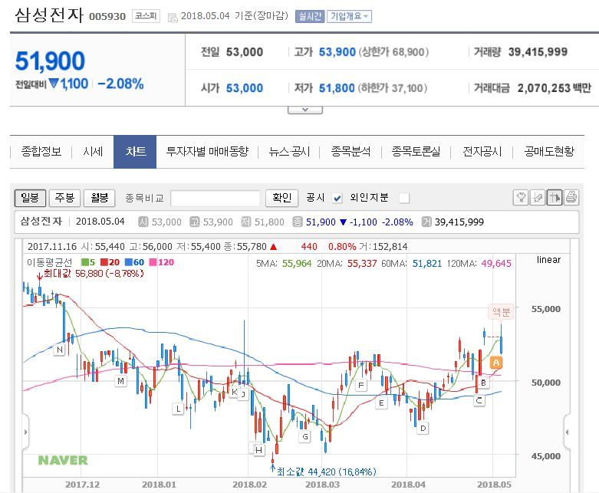The height and width of the screenshot is (493, 599).
Task: Open the 종목분석 tab
Action: click(351, 152)
